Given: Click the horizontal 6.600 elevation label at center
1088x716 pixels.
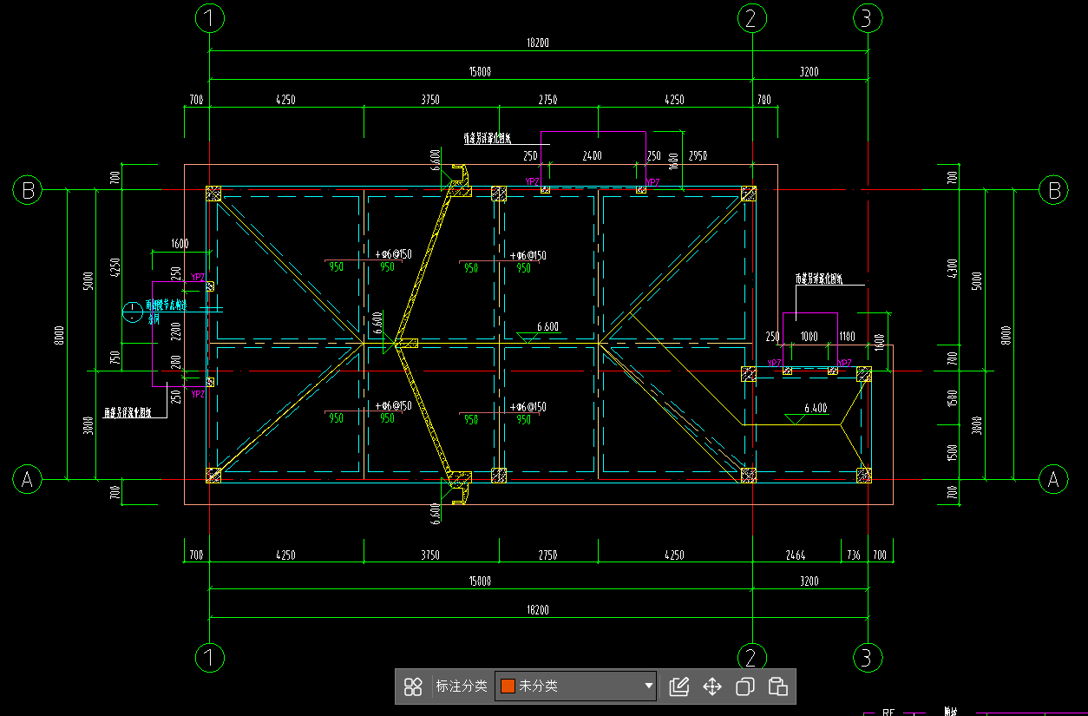Looking at the screenshot, I should tap(547, 326).
